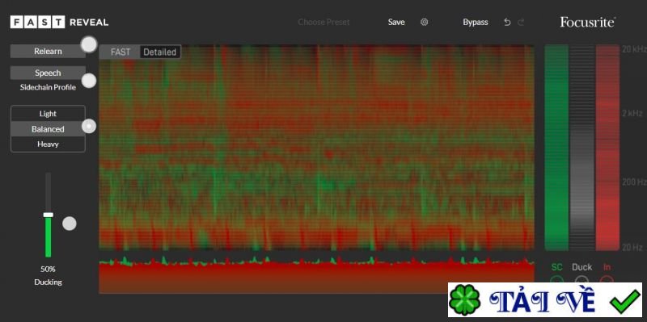Click the '2 kHz' frequency label
The image size is (647, 322).
pos(633,113)
